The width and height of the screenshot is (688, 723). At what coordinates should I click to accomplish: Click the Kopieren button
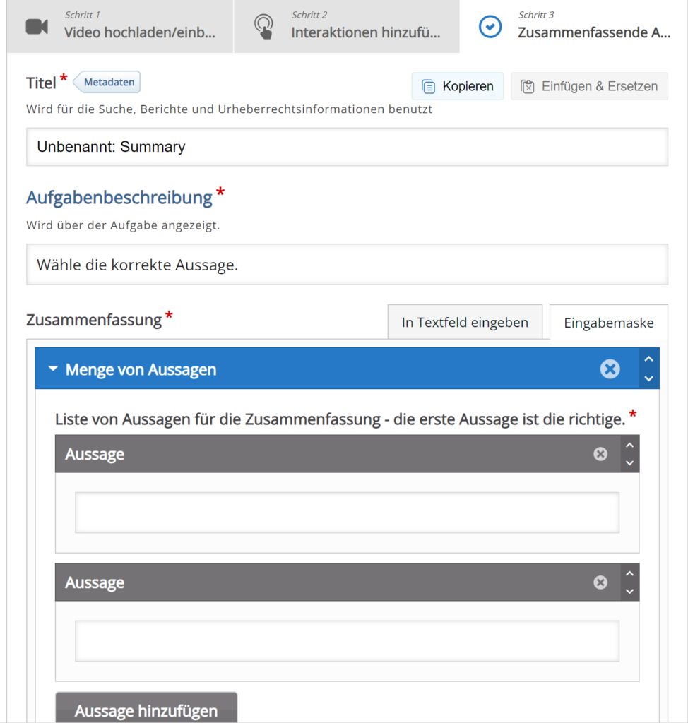tap(457, 86)
